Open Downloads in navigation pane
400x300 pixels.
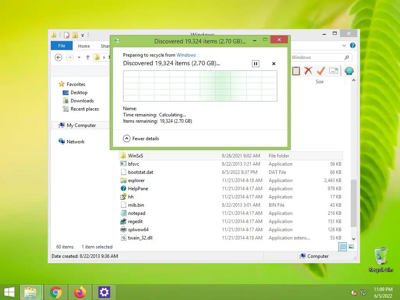(x=78, y=100)
